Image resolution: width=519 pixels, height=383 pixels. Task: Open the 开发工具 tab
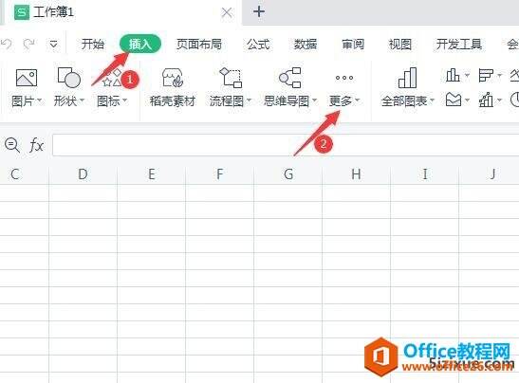pos(459,44)
